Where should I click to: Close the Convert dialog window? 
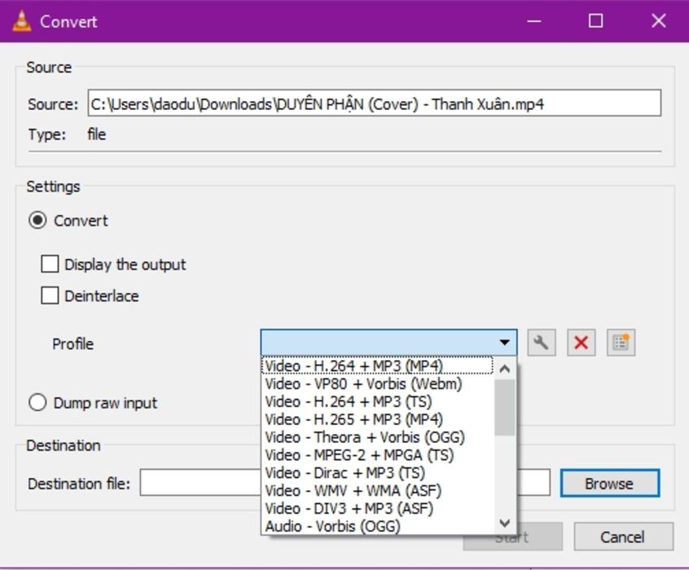tap(658, 21)
